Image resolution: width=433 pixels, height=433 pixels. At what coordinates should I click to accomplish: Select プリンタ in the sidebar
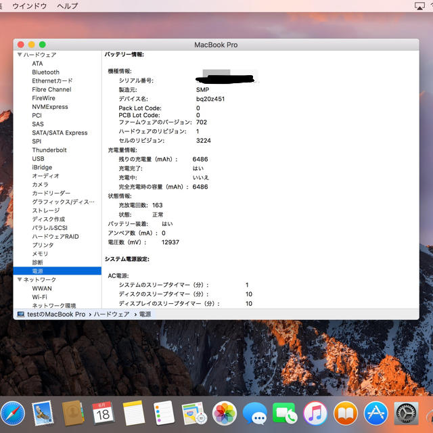pos(43,245)
